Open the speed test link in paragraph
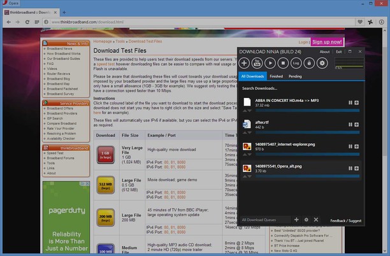 click(x=106, y=64)
